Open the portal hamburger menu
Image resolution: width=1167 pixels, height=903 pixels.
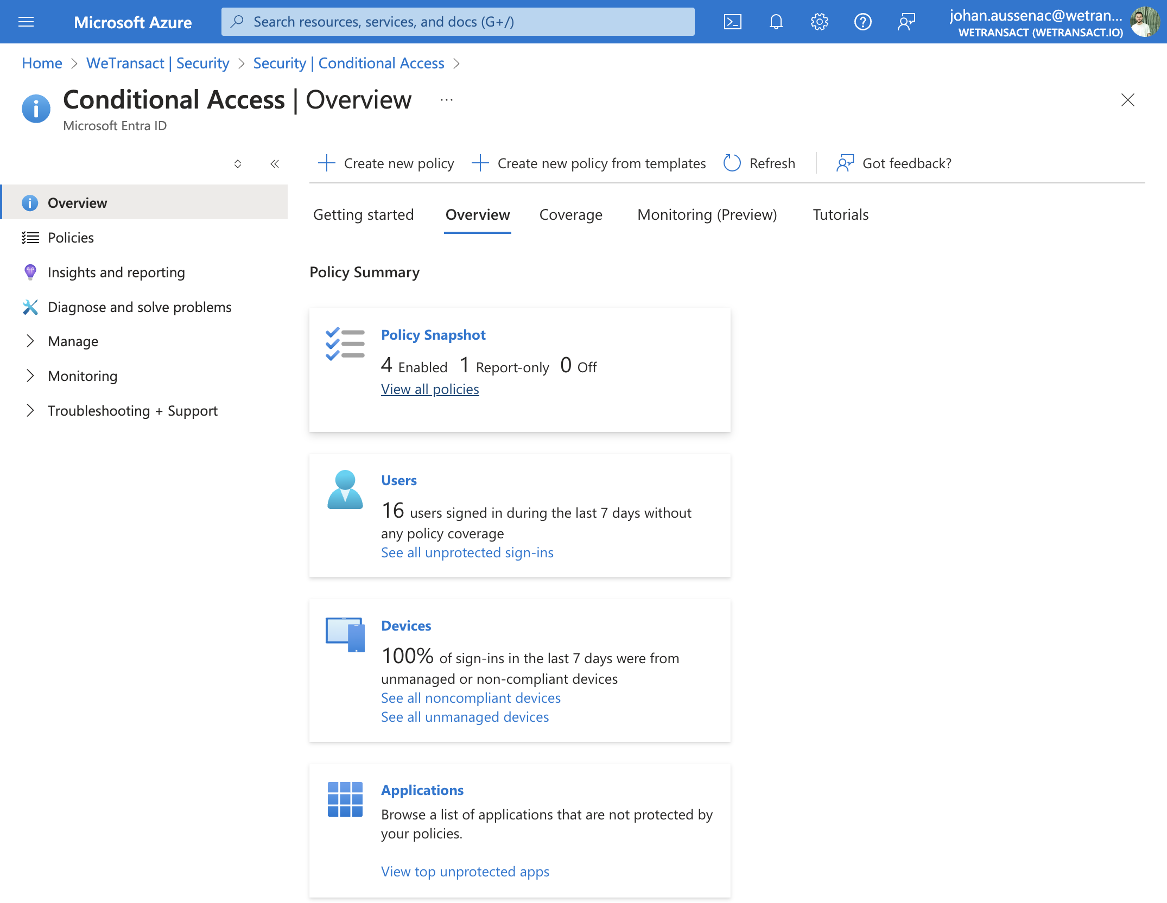point(26,22)
